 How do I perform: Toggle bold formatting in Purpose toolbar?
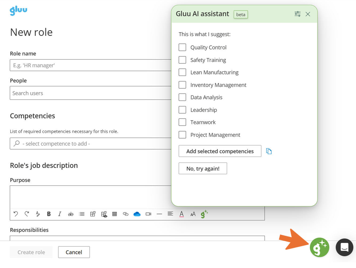click(x=49, y=214)
